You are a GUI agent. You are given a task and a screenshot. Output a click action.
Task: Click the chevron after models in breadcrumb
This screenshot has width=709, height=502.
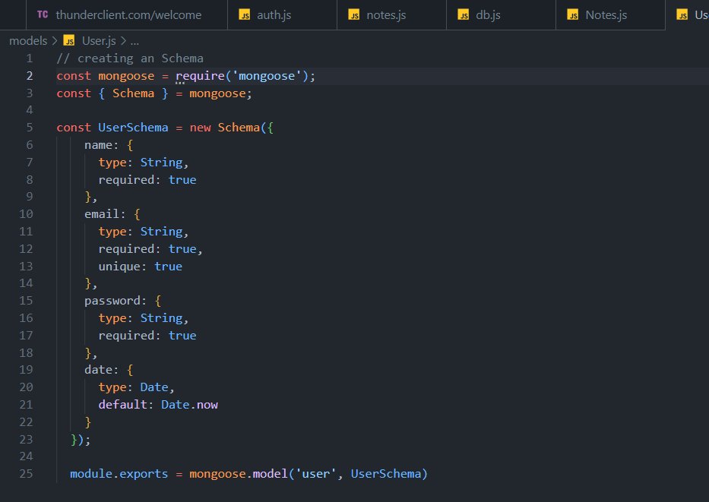tap(55, 41)
